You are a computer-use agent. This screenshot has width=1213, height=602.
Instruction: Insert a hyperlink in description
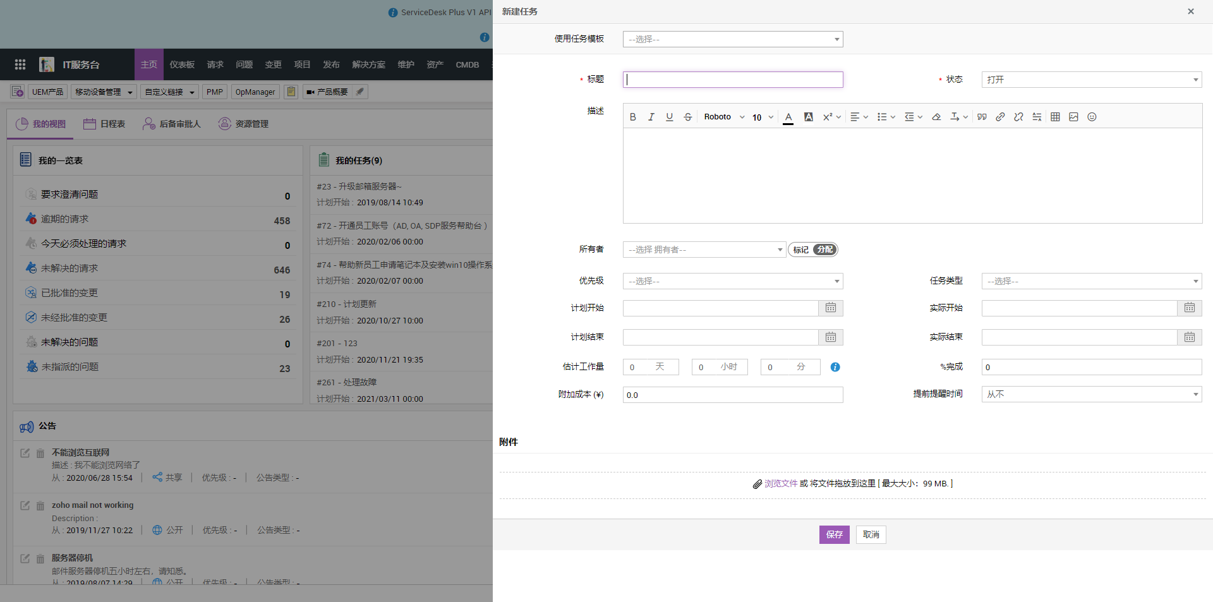pyautogui.click(x=1000, y=117)
